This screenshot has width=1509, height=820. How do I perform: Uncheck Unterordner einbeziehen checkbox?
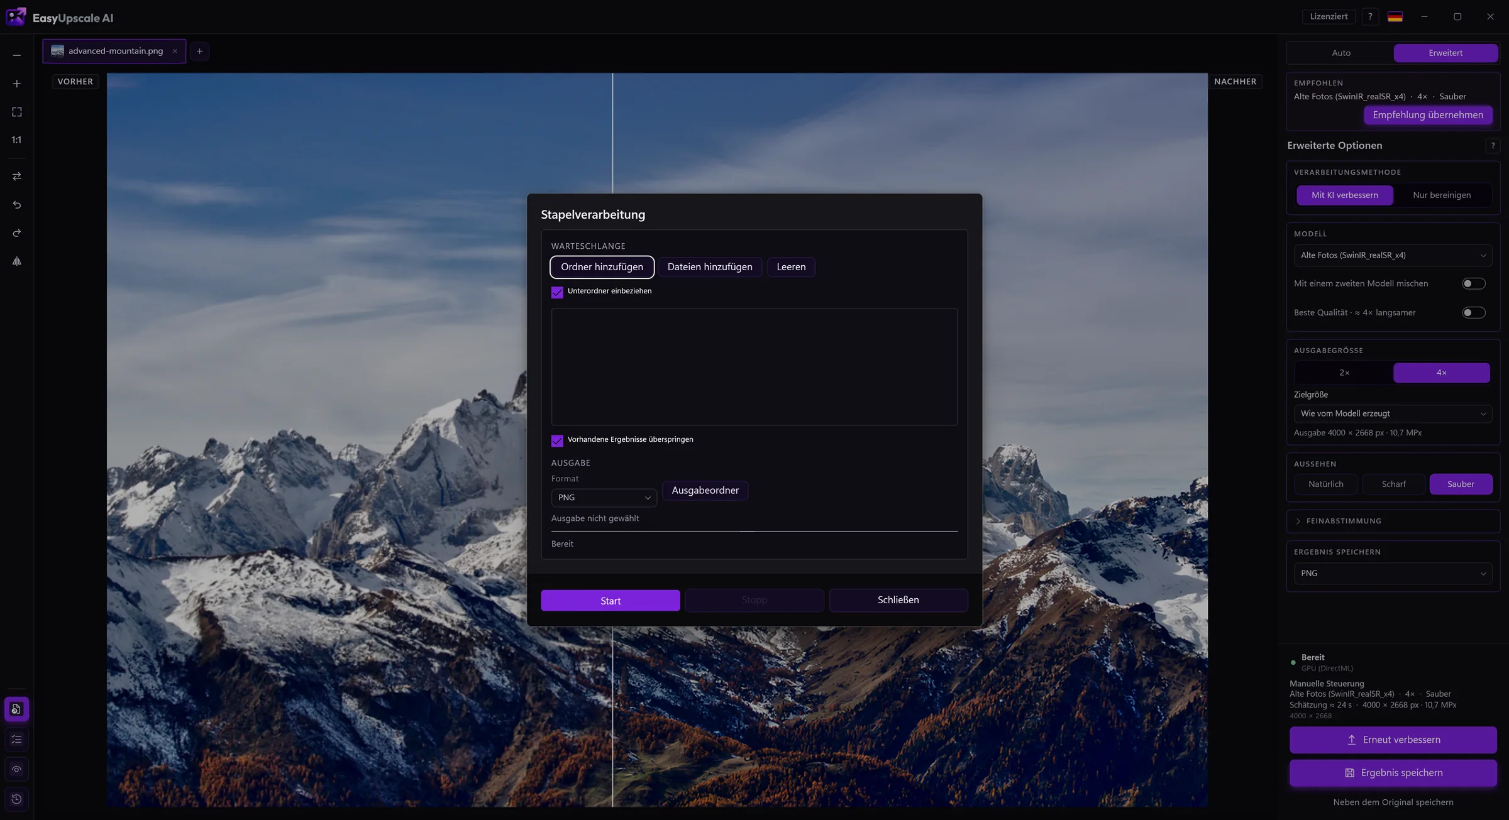tap(557, 292)
